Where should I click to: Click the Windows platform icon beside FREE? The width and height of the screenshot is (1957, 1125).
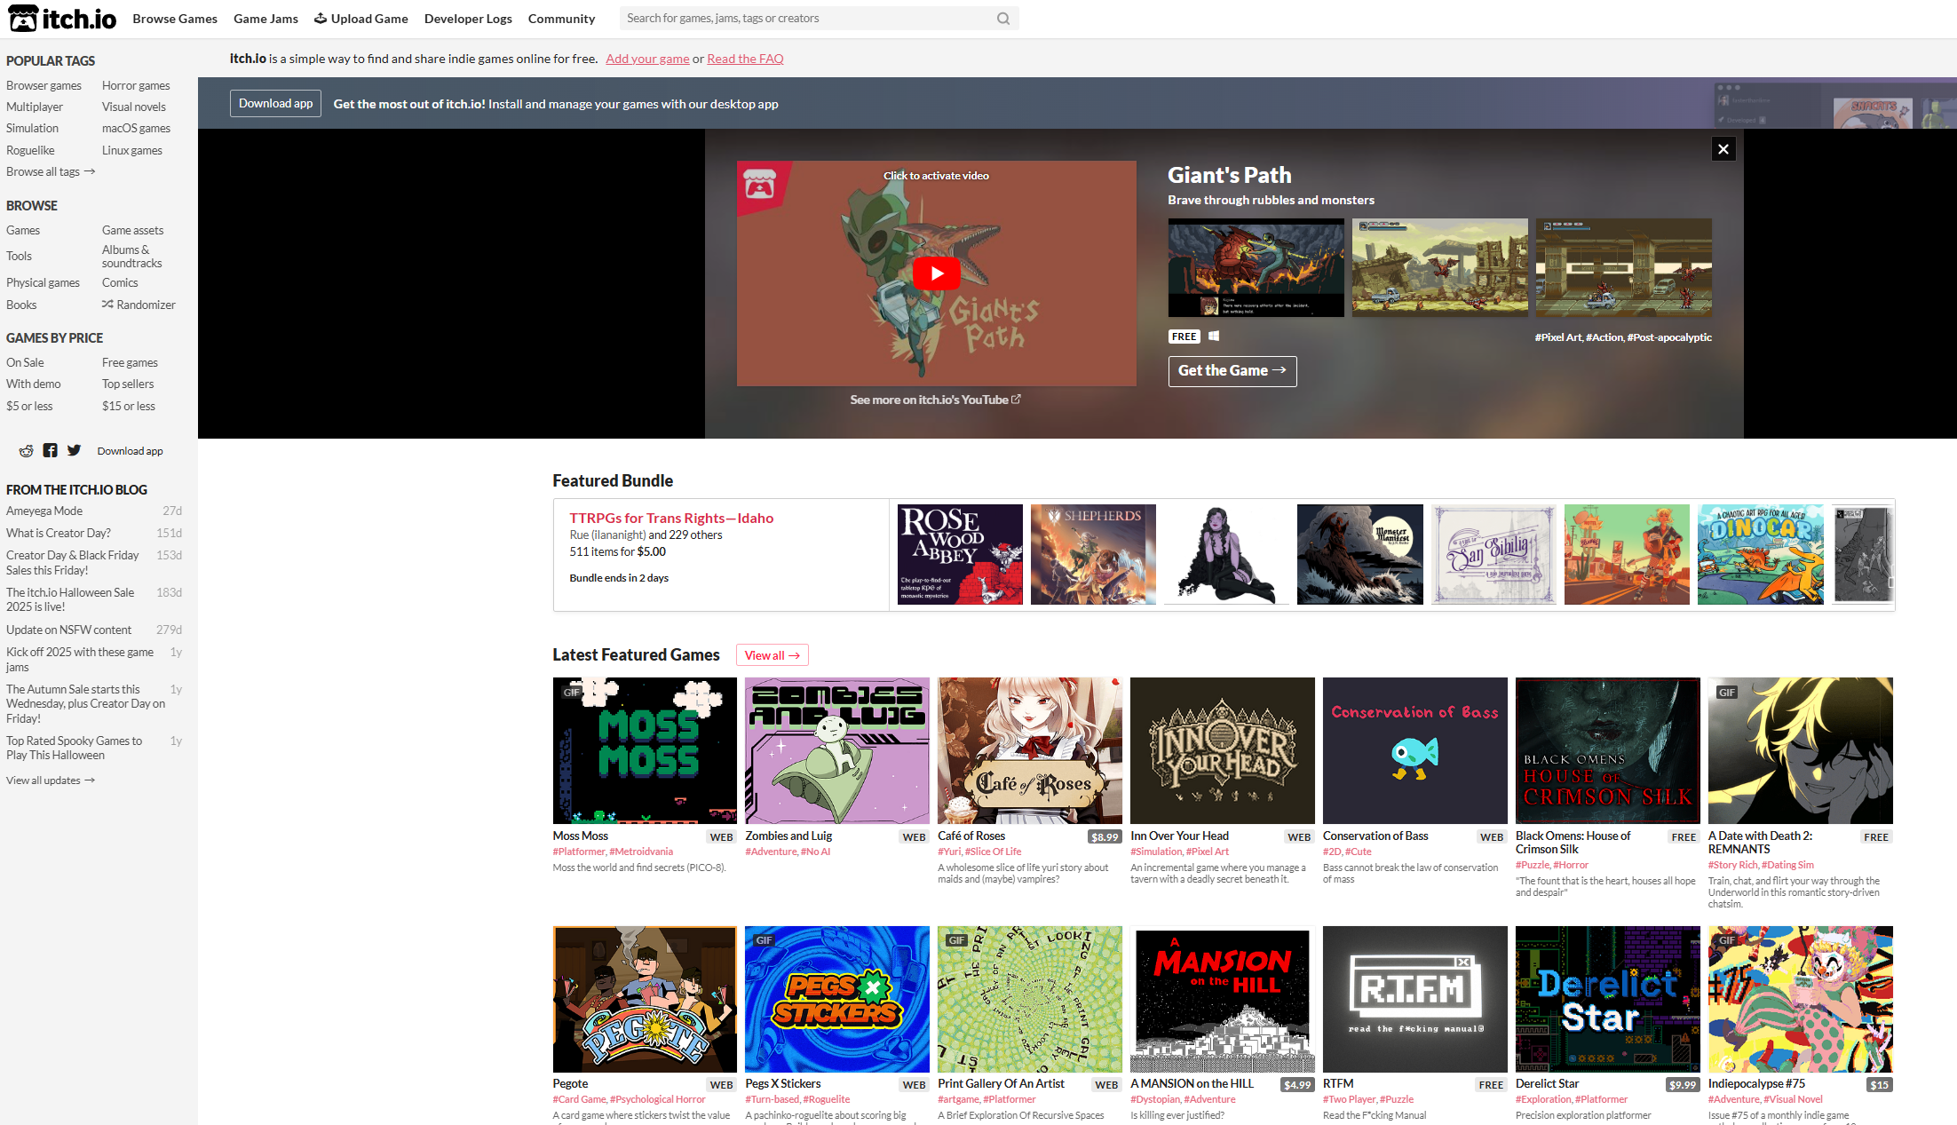point(1214,337)
